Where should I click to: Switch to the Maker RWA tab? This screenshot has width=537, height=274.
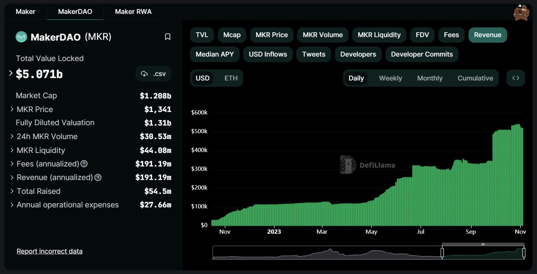(133, 12)
